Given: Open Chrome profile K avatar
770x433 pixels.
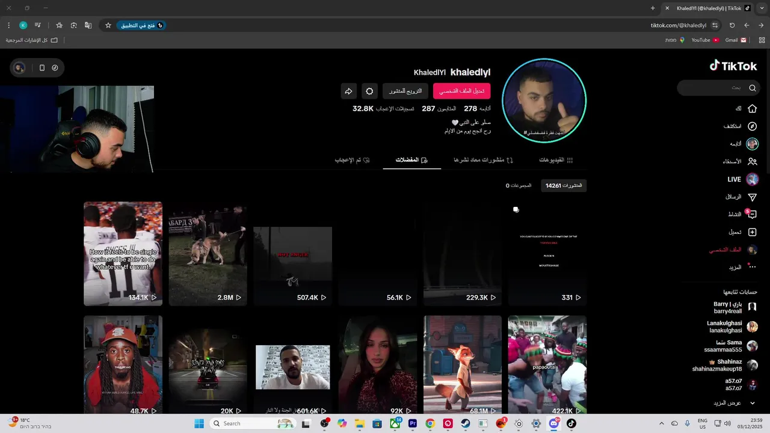Looking at the screenshot, I should point(23,25).
